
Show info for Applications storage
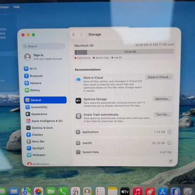tap(169, 132)
